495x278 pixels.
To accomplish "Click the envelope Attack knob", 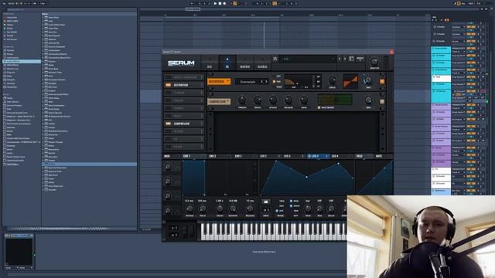I will [x=189, y=208].
